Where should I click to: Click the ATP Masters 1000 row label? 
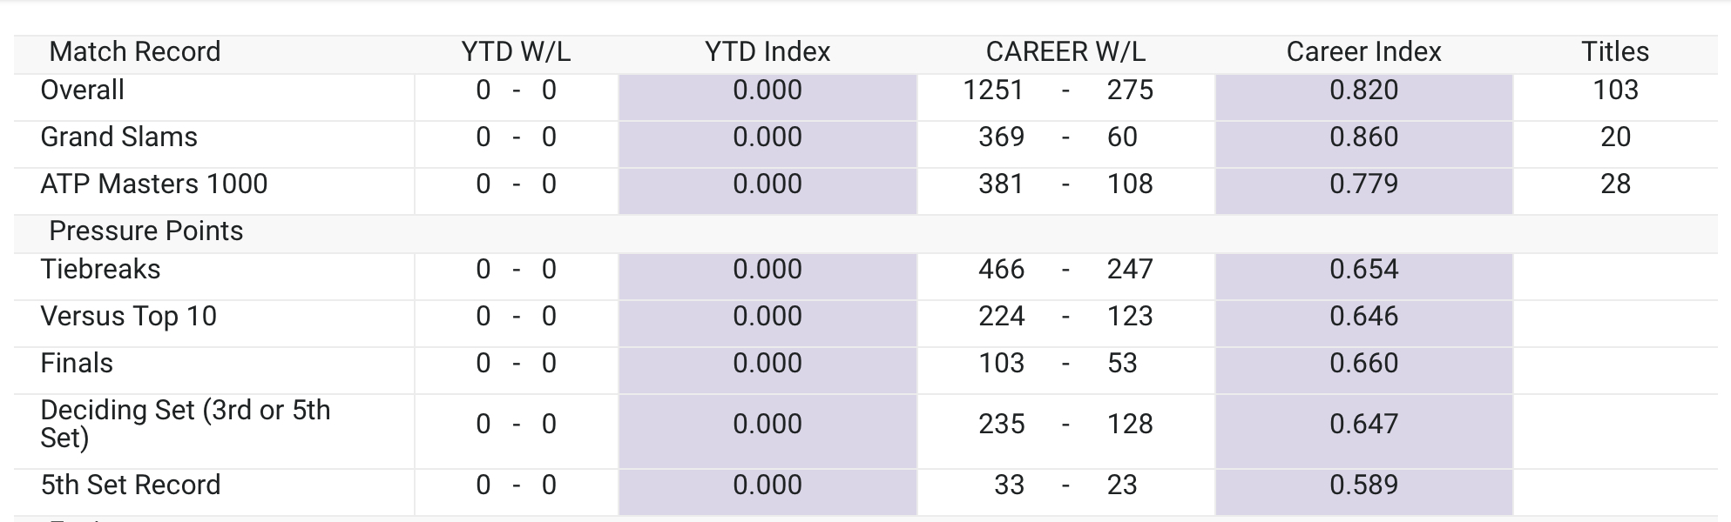pos(154,184)
